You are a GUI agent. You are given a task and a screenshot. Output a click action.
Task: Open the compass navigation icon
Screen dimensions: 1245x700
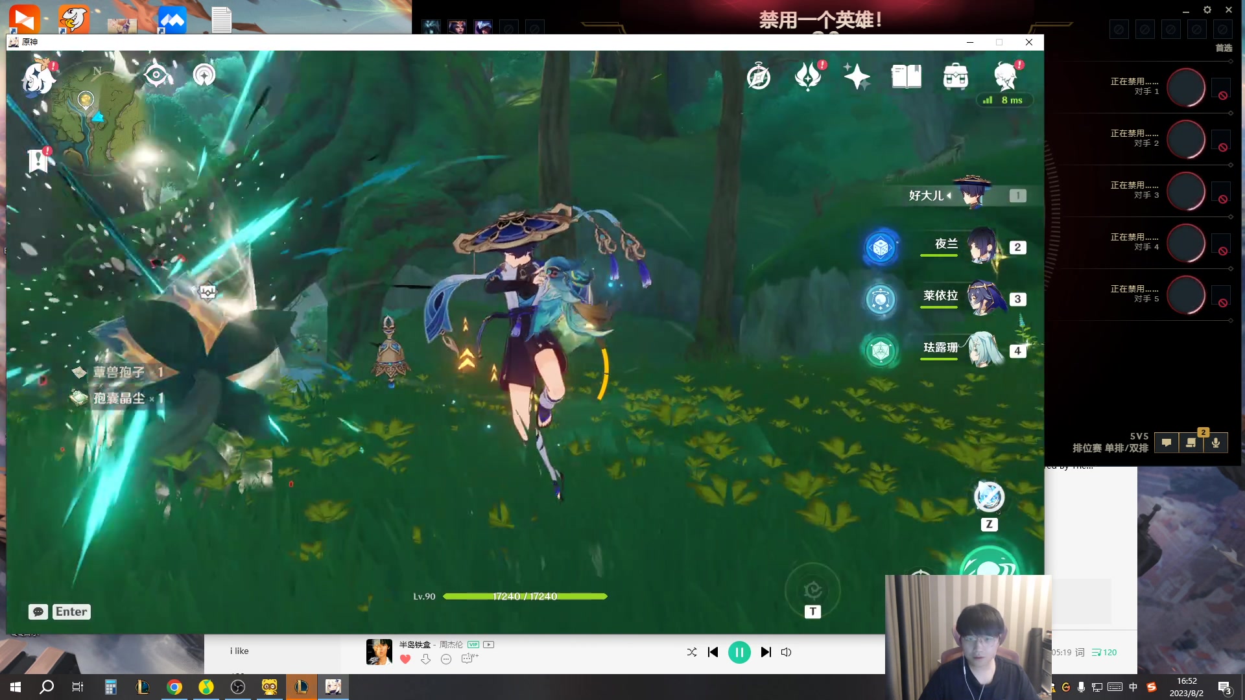click(x=759, y=77)
